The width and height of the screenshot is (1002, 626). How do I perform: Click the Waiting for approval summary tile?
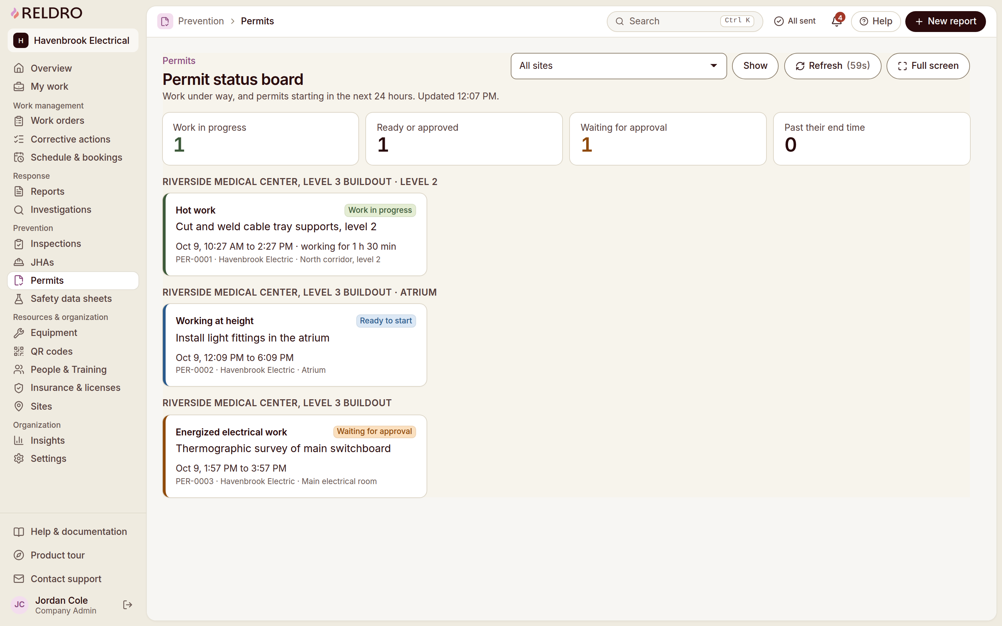click(667, 139)
